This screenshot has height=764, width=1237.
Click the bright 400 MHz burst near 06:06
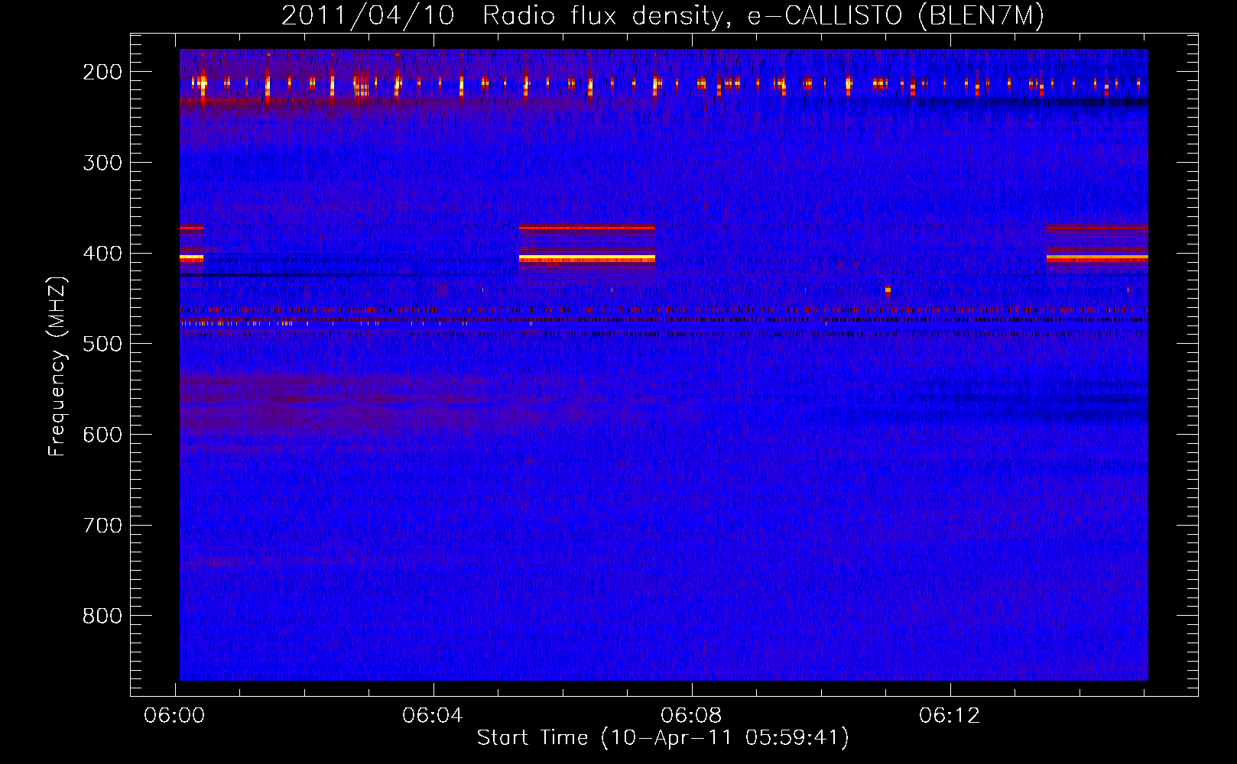click(x=587, y=258)
